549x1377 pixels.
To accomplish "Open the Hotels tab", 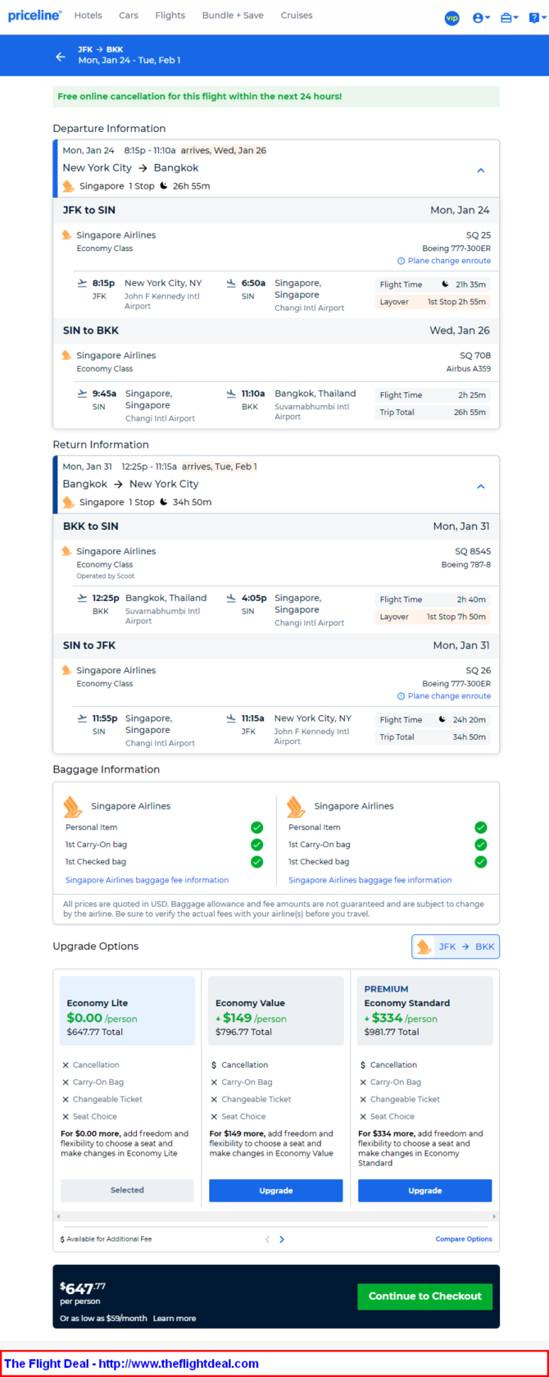I will point(88,16).
